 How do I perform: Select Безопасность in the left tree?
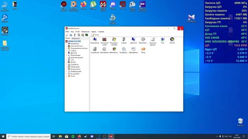(76, 69)
